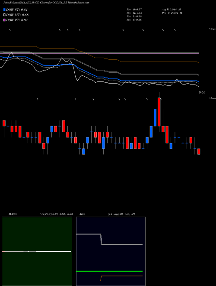Click the tallest red candlestick at the peak
Screen dimensions: 216x286
pyautogui.click(x=159, y=112)
